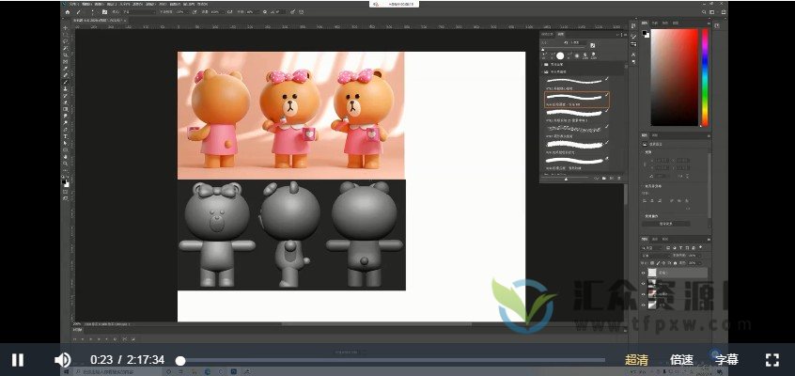795x376 pixels.
Task: Toggle visibility of the second layer
Action: [x=644, y=284]
